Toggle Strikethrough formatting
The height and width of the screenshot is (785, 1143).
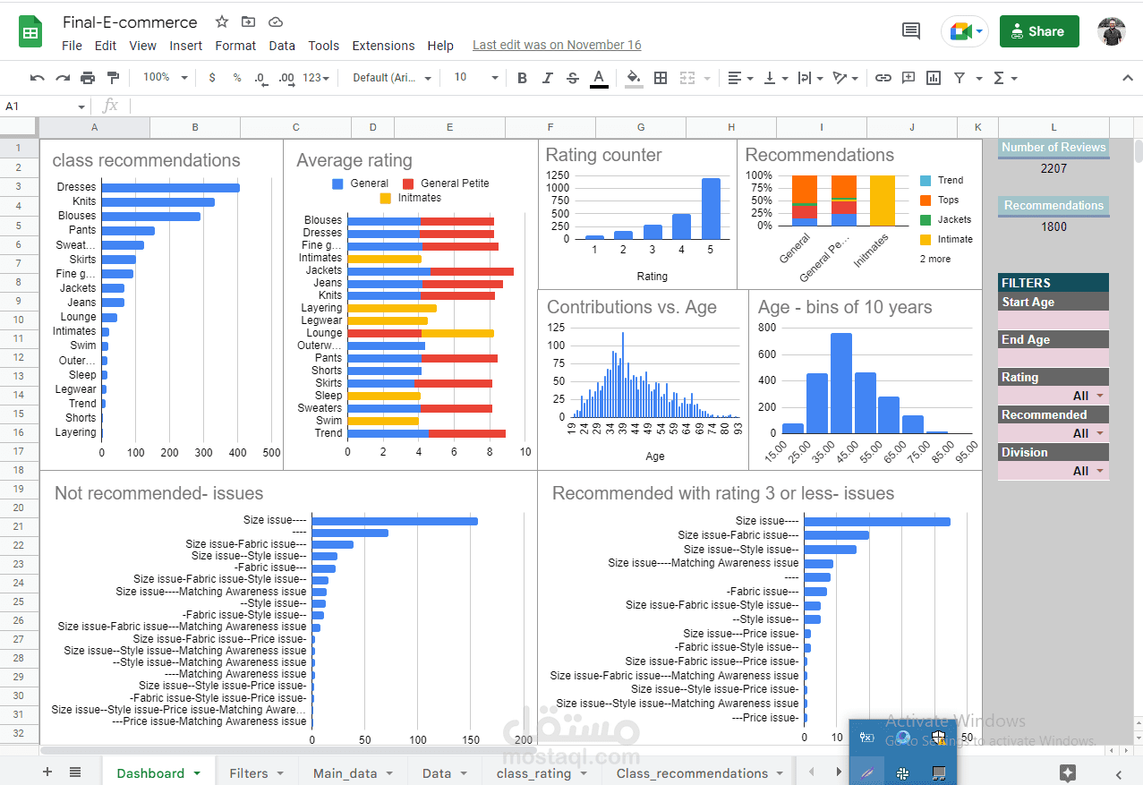573,78
